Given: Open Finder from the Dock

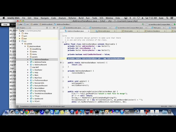Looking at the screenshot, I should (x=7, y=112).
